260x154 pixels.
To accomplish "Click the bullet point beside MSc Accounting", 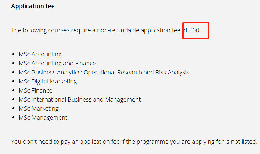I will (13, 55).
